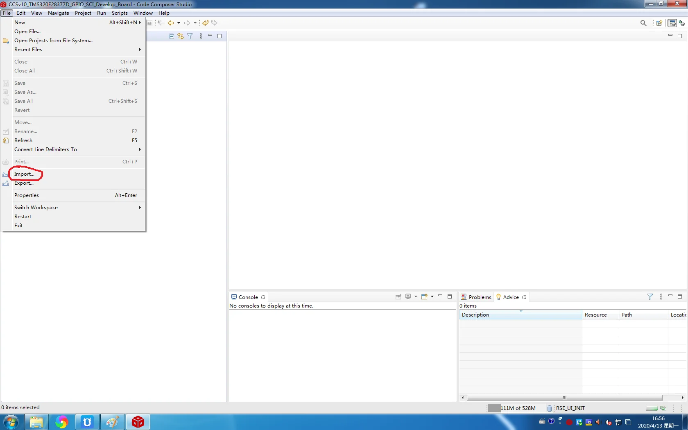Sort by the Description column header

[x=521, y=315]
